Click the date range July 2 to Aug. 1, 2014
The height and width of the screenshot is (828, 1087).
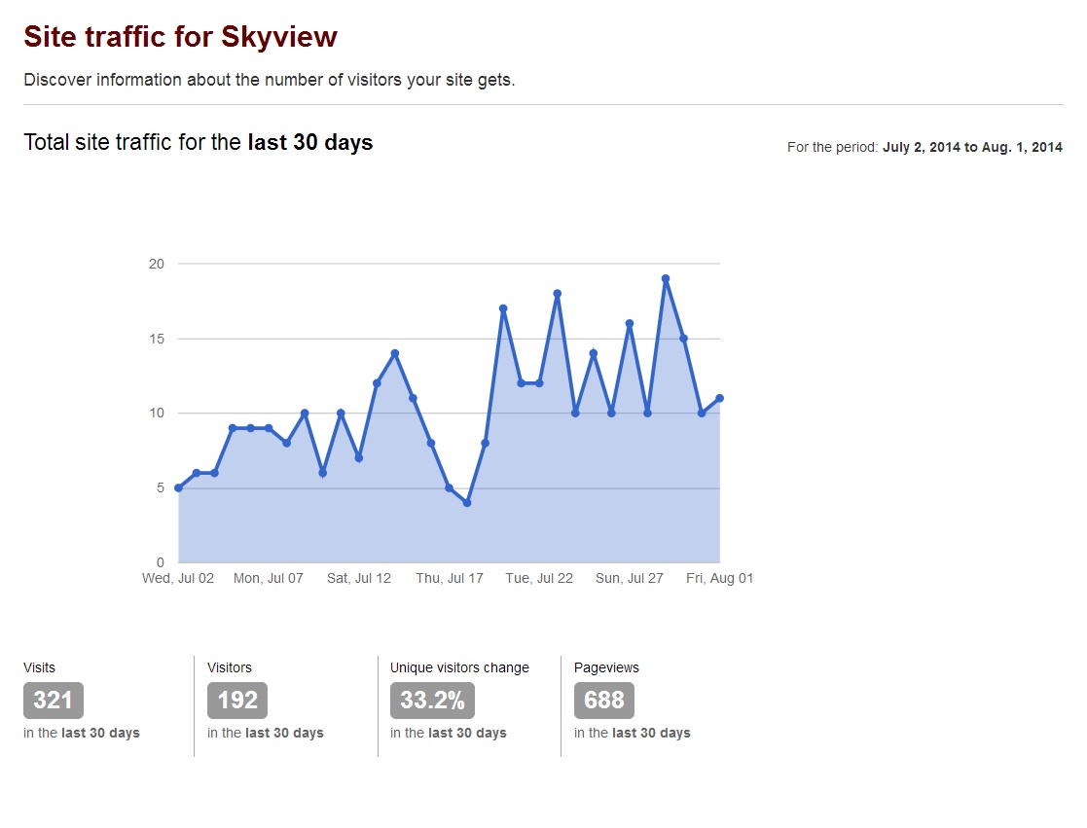[971, 148]
